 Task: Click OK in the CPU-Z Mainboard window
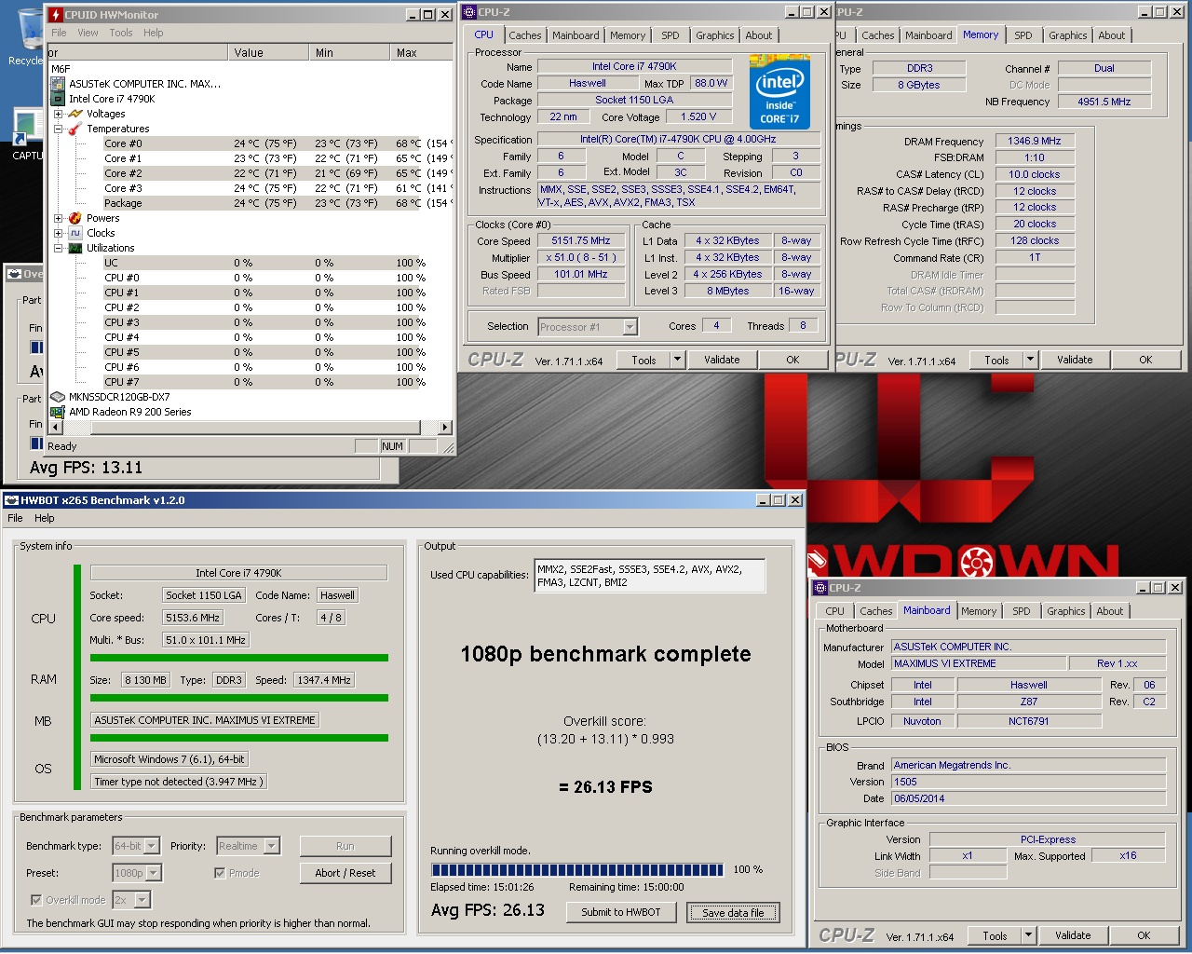(1144, 935)
